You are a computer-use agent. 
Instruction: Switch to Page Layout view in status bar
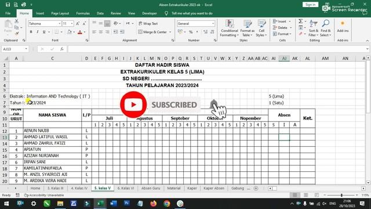(306, 195)
